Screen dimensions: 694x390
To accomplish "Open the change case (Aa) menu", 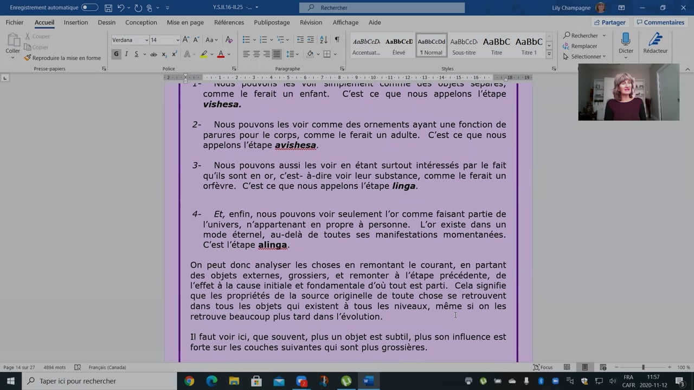I will pyautogui.click(x=211, y=40).
